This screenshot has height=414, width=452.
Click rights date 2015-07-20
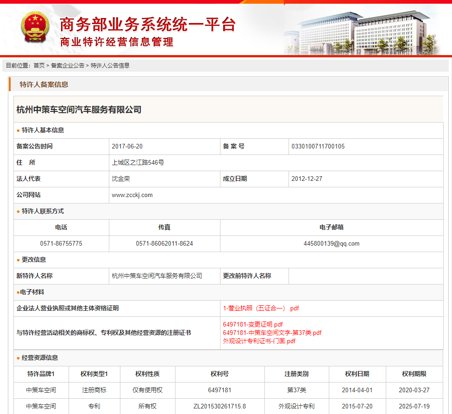coord(357,406)
